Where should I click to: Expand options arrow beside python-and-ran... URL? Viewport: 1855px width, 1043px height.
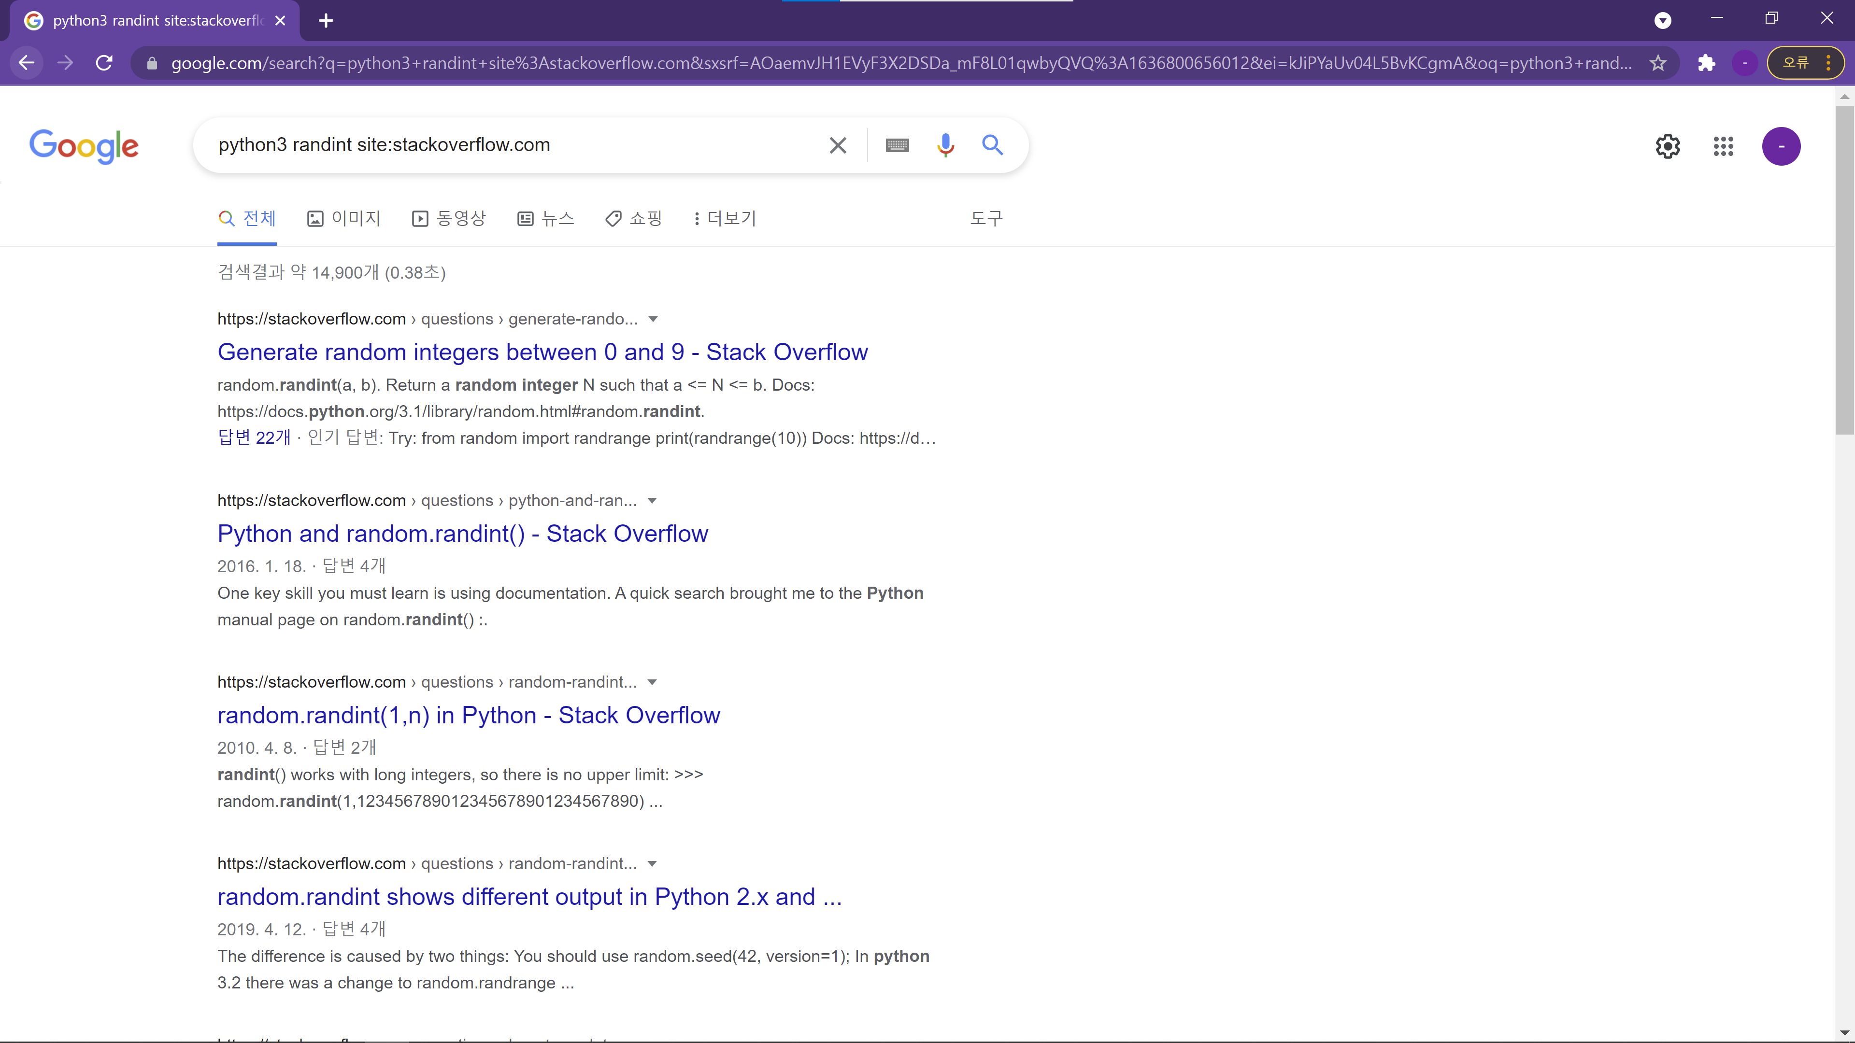653,500
